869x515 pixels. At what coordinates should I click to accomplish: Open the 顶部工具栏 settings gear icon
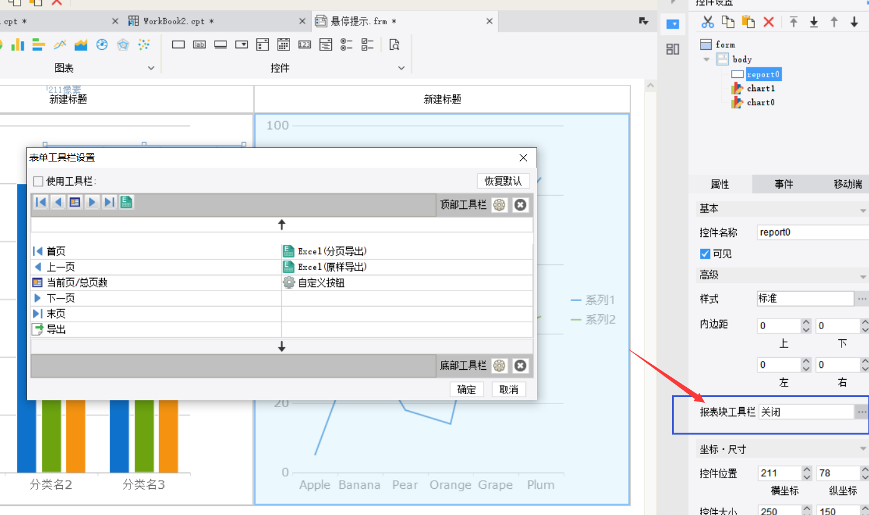(x=499, y=205)
